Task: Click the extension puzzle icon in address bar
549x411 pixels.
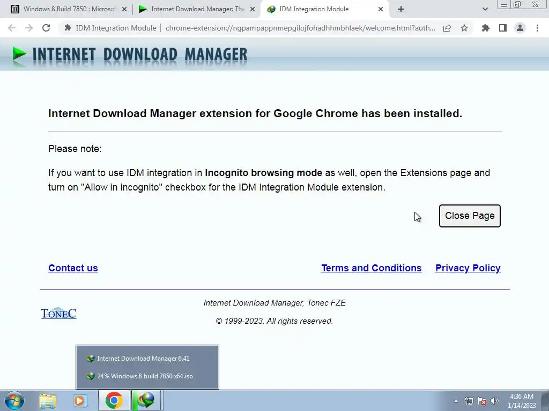Action: [68, 28]
